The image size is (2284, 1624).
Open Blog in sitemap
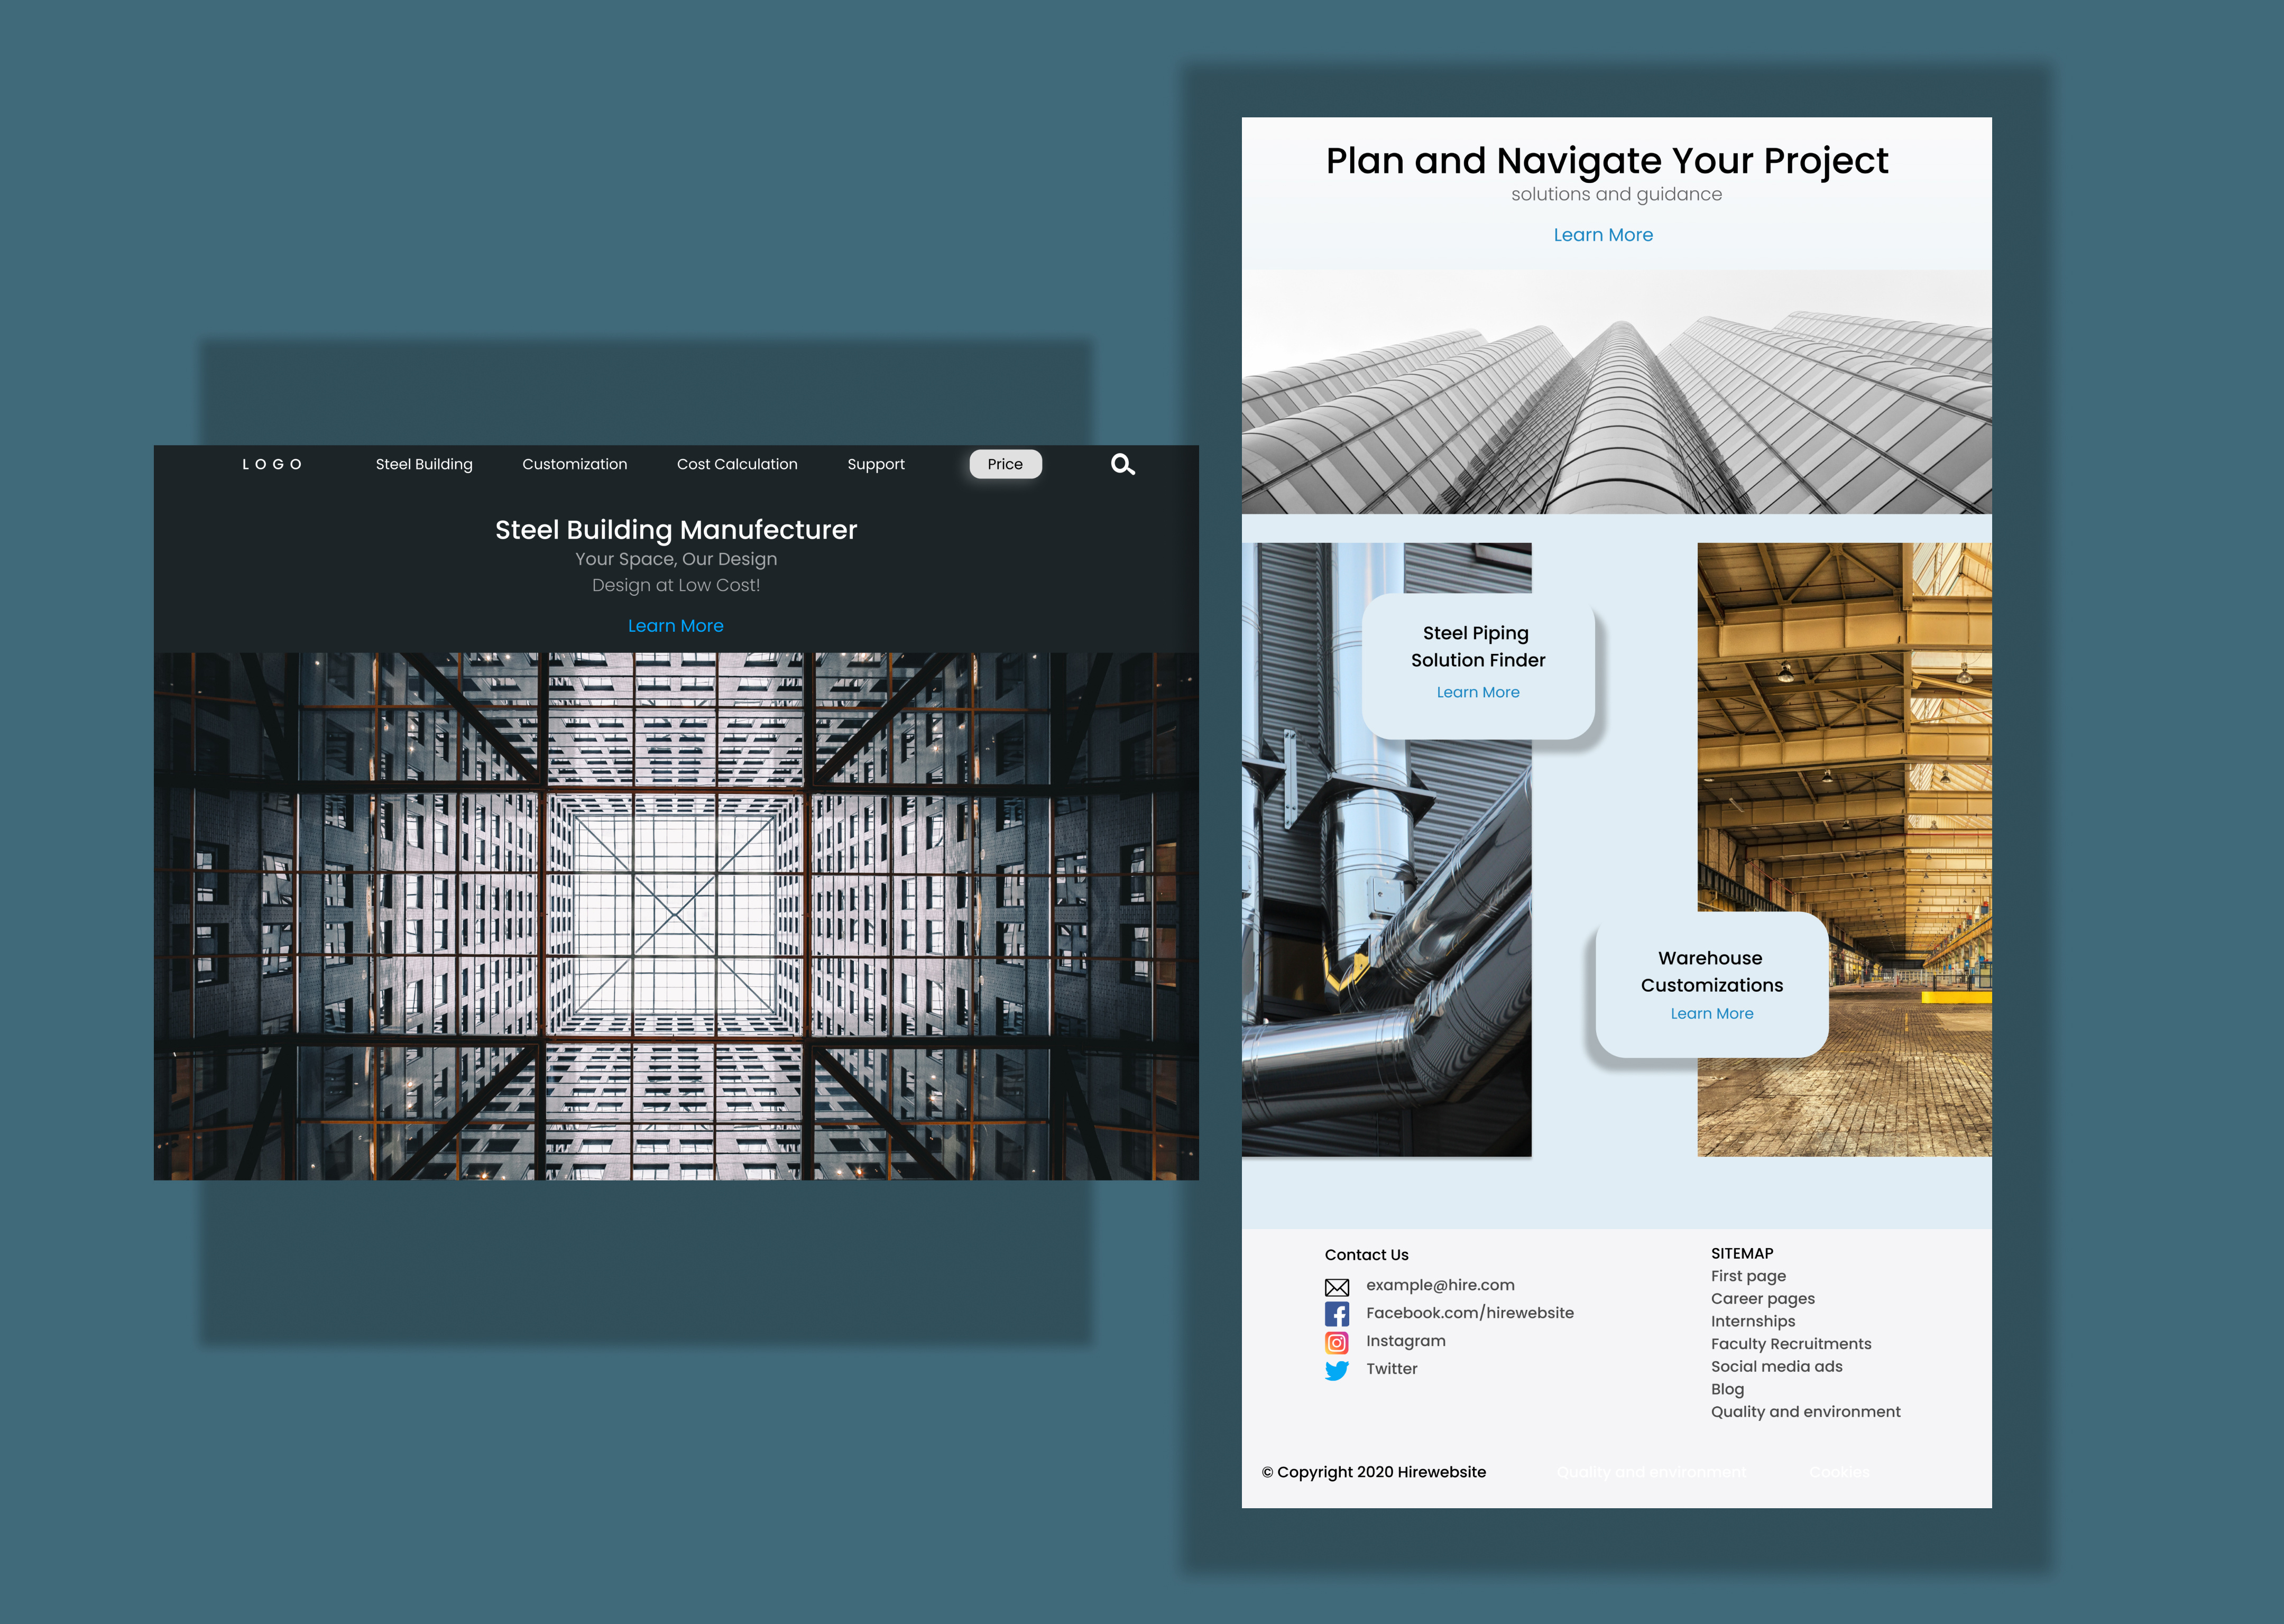[x=1727, y=1389]
